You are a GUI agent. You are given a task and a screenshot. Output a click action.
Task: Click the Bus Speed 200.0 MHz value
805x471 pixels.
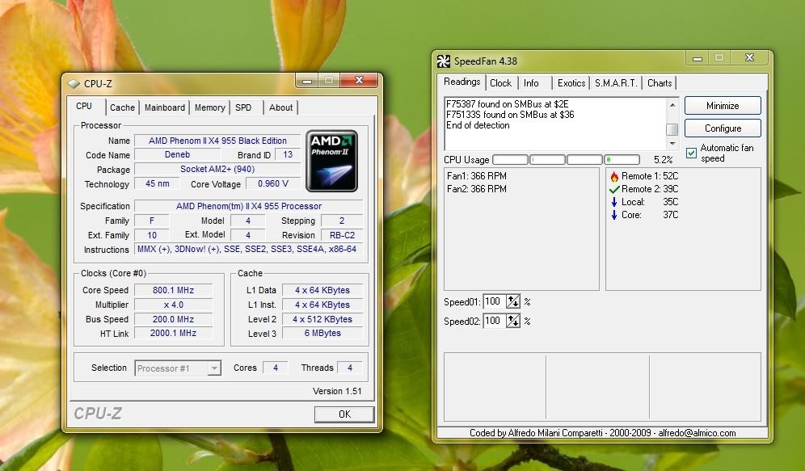click(174, 319)
